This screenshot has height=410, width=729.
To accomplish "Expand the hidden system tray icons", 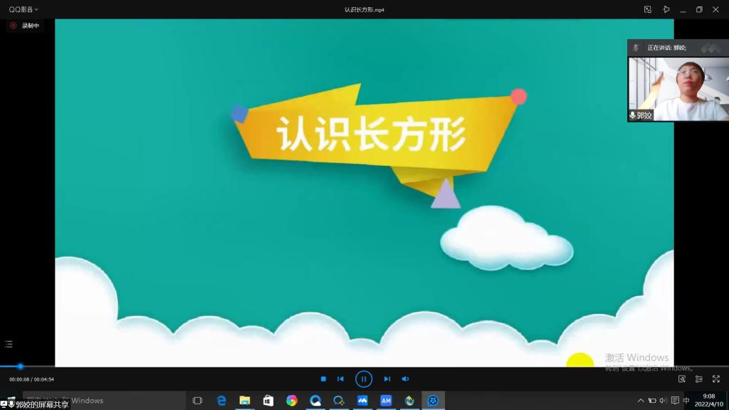I will tap(640, 401).
